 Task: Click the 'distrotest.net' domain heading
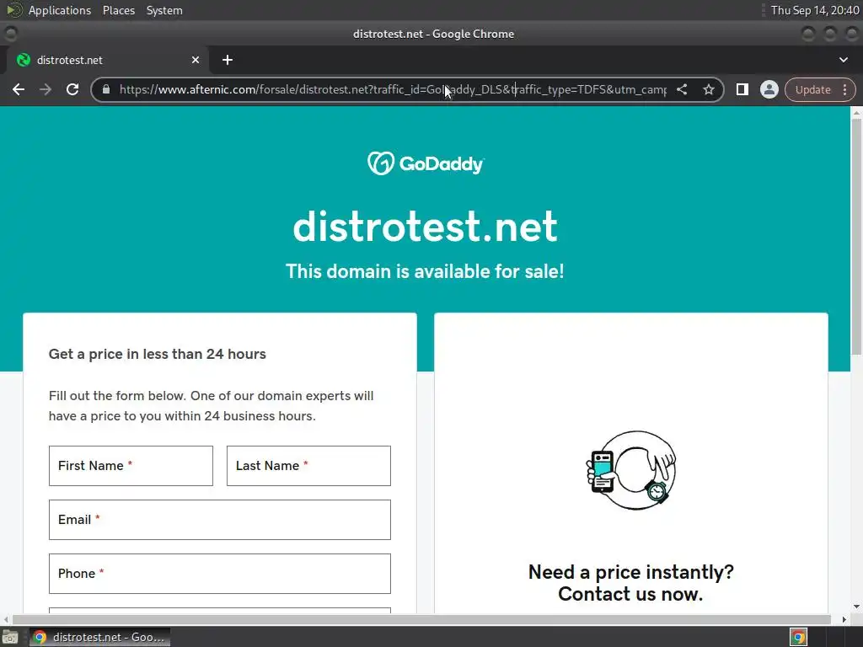[x=425, y=226]
